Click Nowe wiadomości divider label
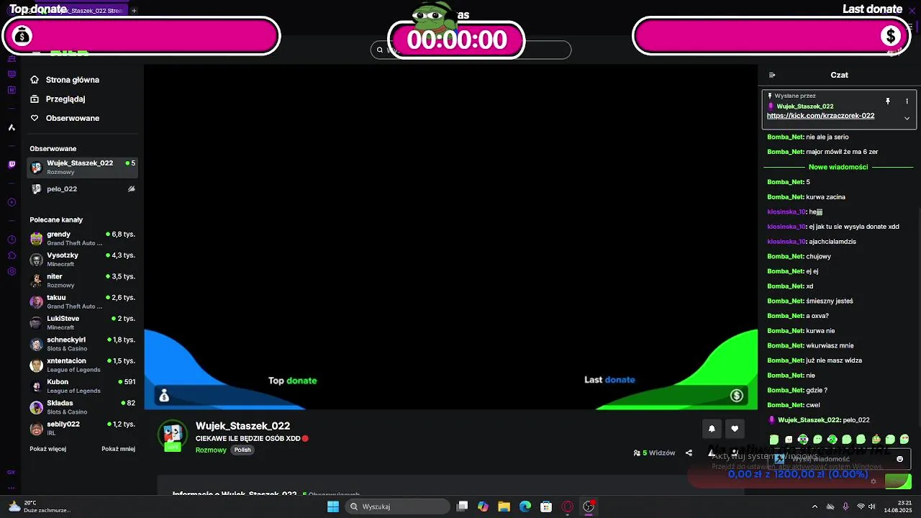Viewport: 921px width, 518px height. click(x=838, y=167)
